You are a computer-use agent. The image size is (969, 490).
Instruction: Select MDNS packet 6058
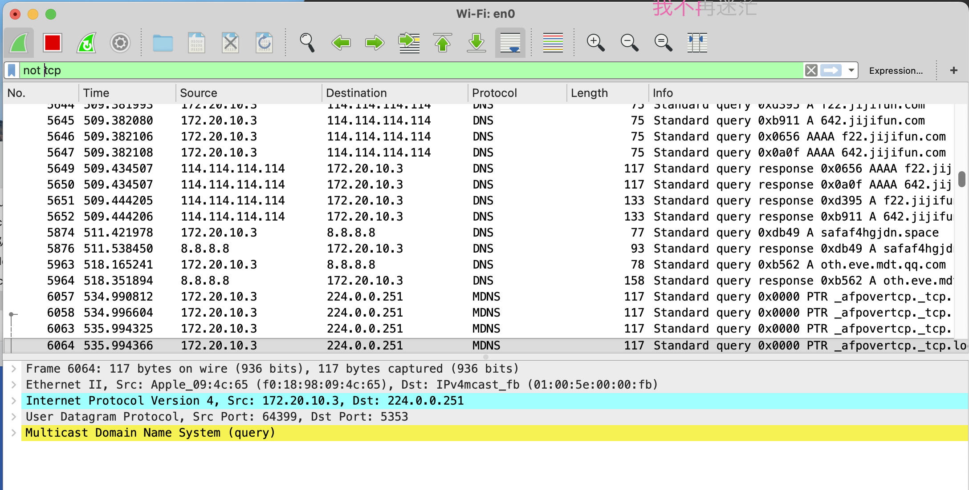click(479, 313)
